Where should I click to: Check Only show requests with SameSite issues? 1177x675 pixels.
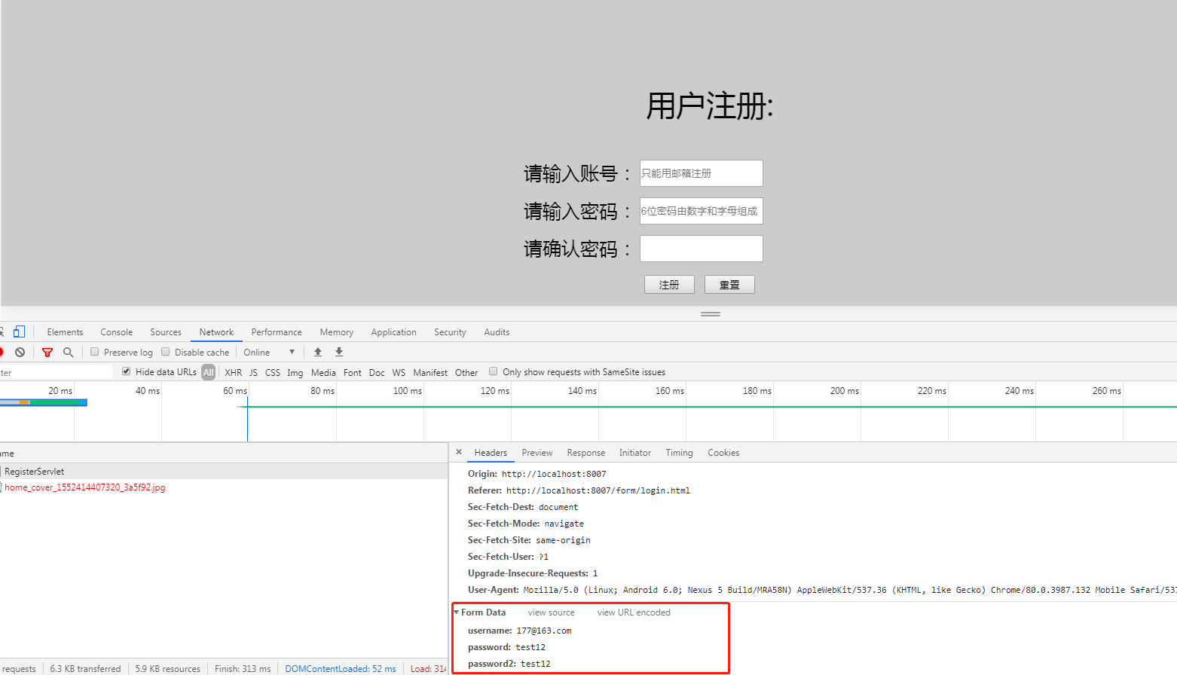click(493, 371)
